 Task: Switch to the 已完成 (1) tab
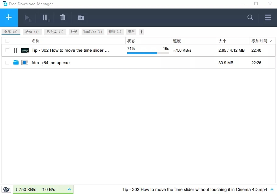[x=55, y=32]
